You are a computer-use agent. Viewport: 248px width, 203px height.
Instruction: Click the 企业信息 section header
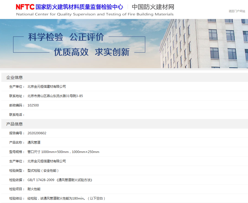(14, 77)
